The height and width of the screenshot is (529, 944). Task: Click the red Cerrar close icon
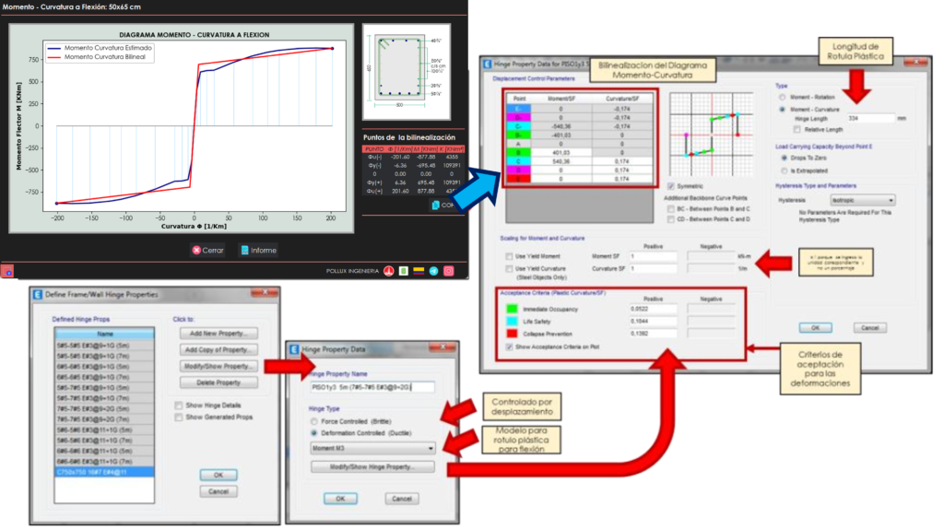pyautogui.click(x=195, y=250)
